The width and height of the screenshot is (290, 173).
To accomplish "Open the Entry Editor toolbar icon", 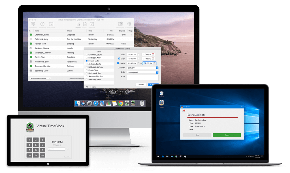I will pos(33,24).
